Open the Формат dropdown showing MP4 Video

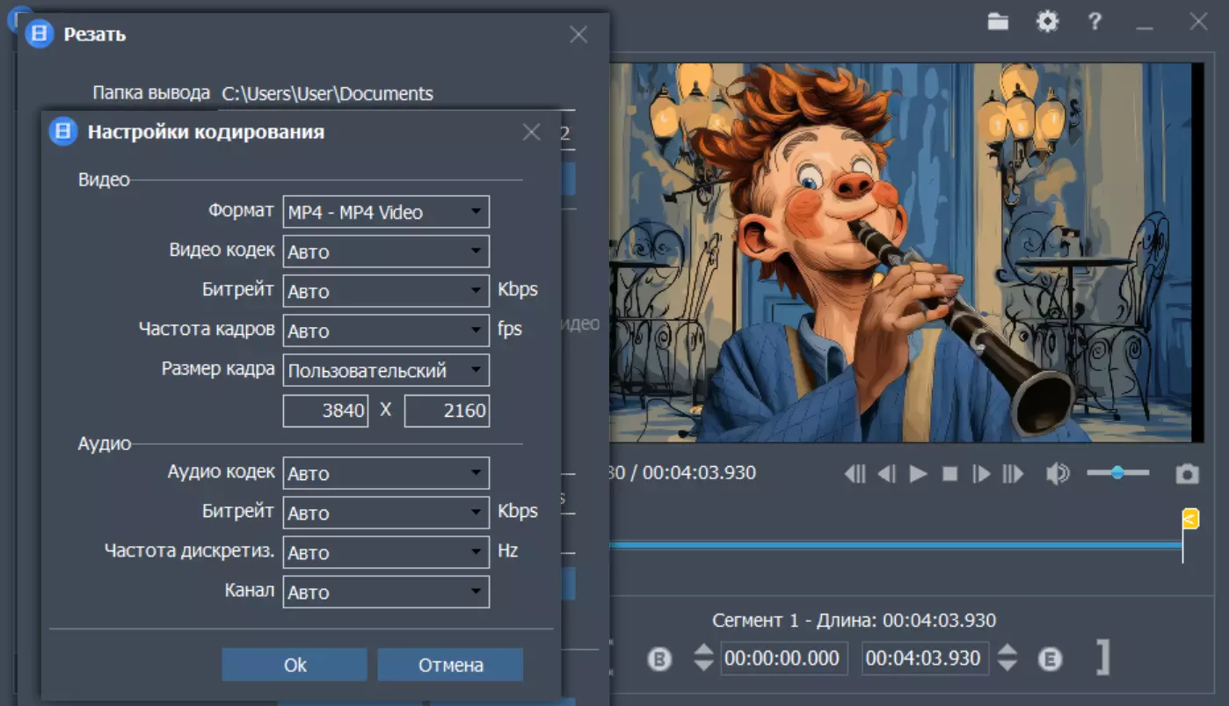click(386, 212)
